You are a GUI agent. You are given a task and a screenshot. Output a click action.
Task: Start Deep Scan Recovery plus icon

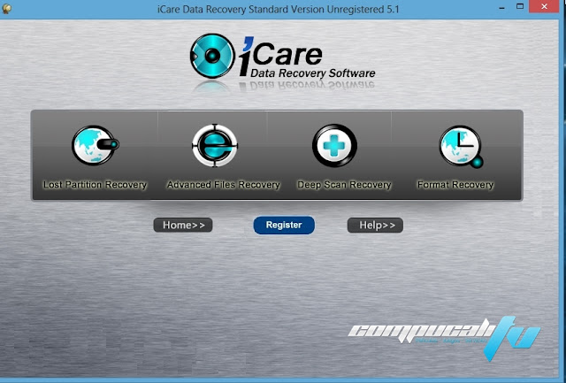pyautogui.click(x=334, y=145)
